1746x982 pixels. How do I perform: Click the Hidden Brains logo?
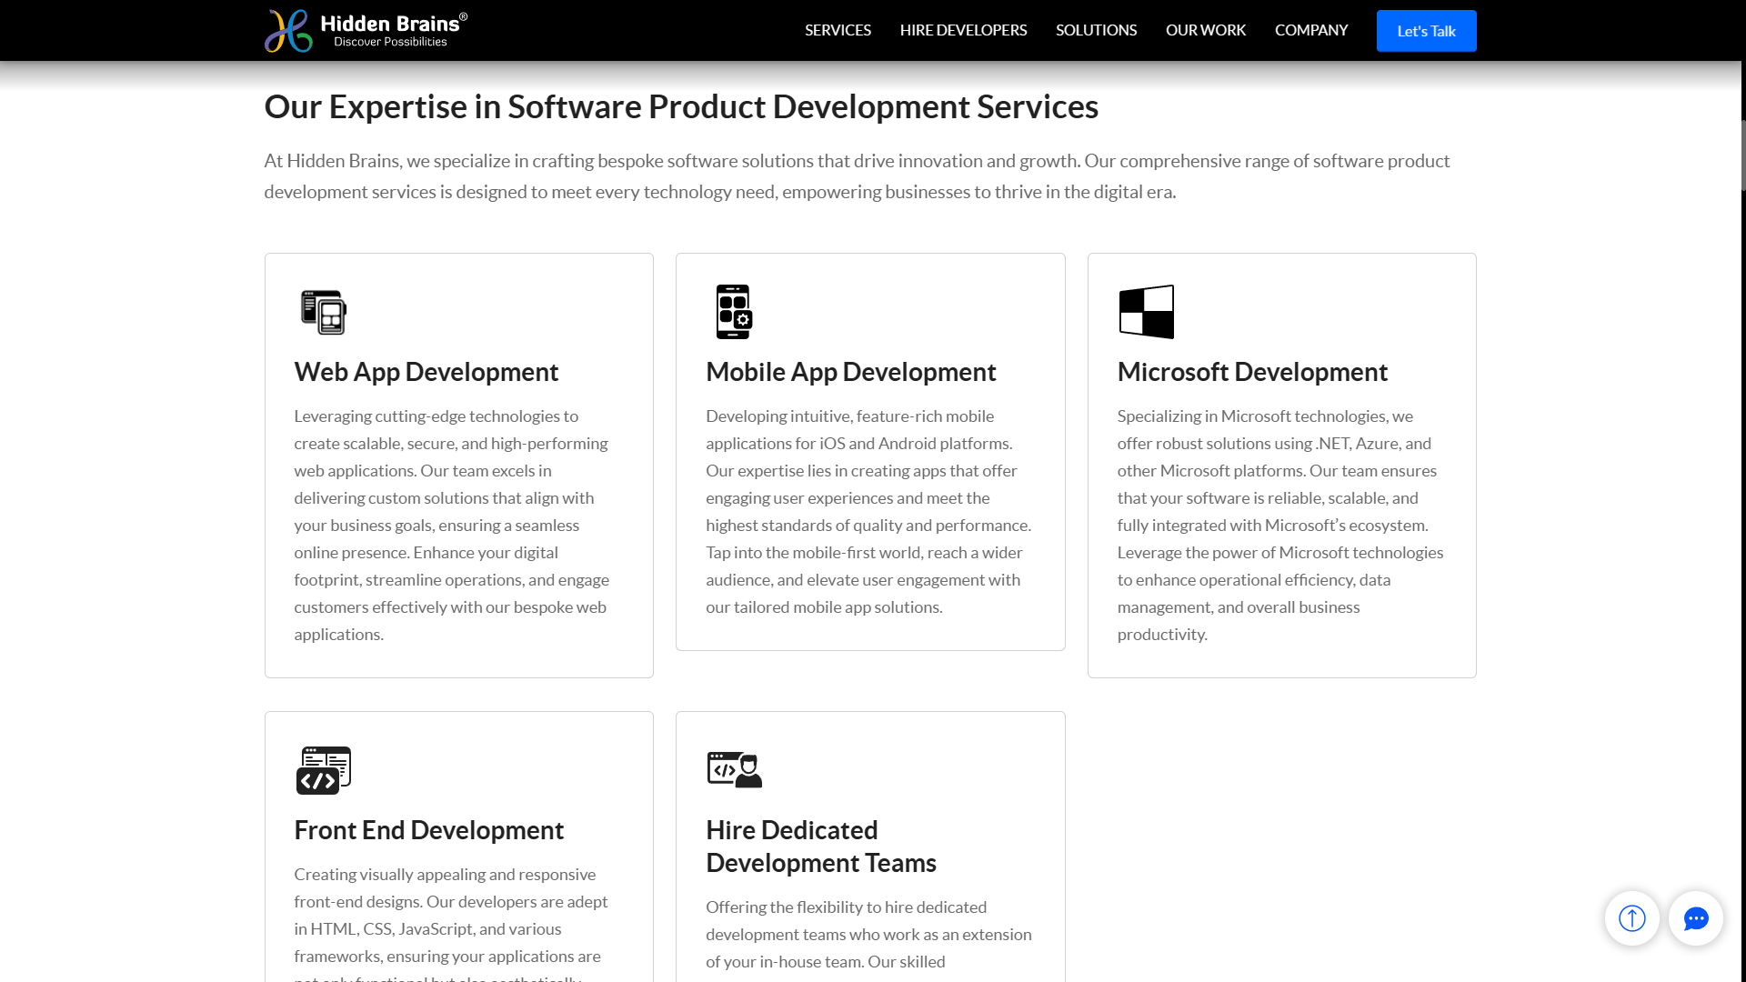pos(366,30)
